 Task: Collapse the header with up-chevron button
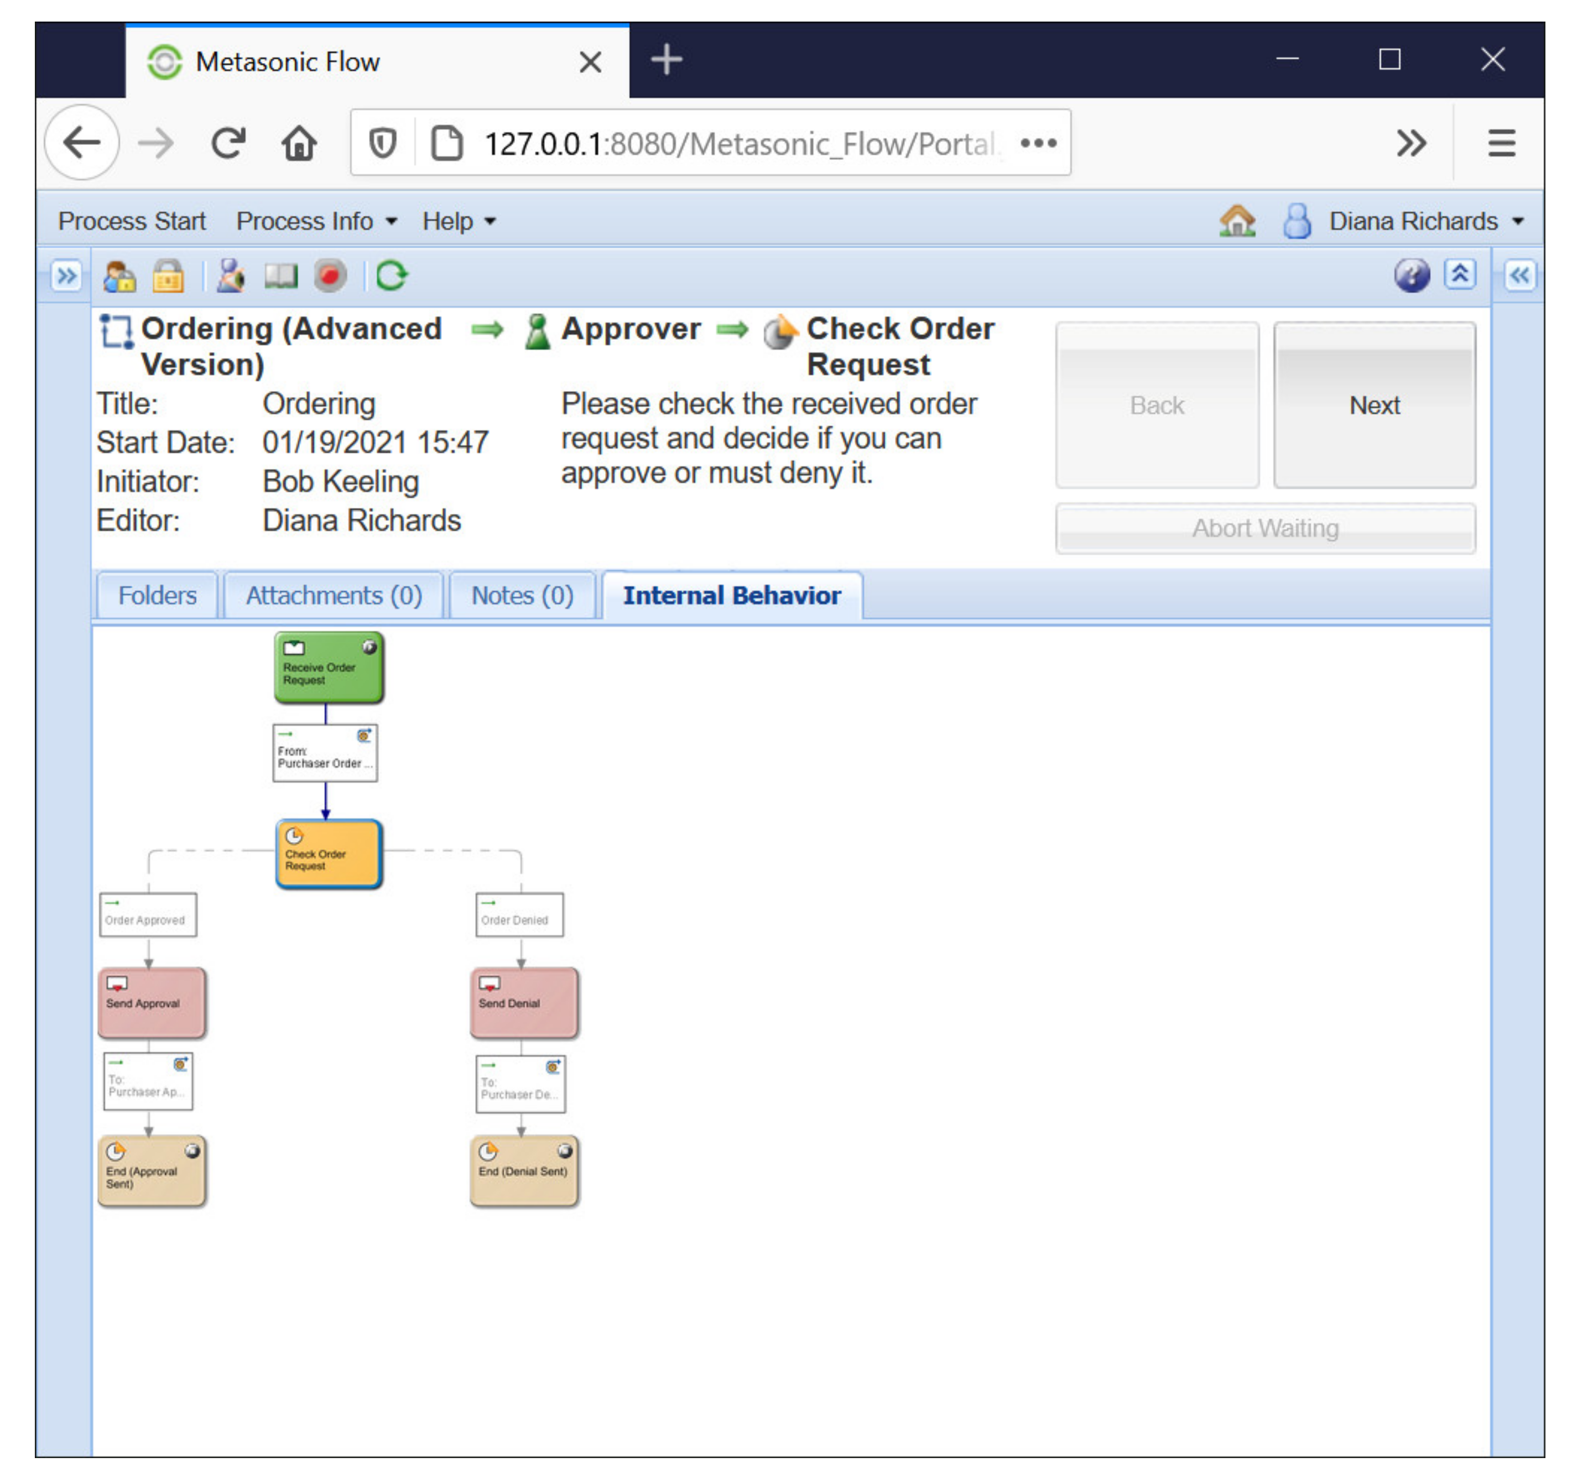pyautogui.click(x=1460, y=275)
